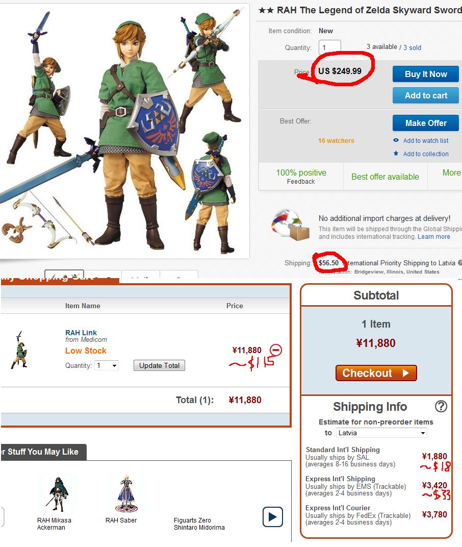
Task: Expand the cart Quantity dropdown
Action: tap(107, 365)
